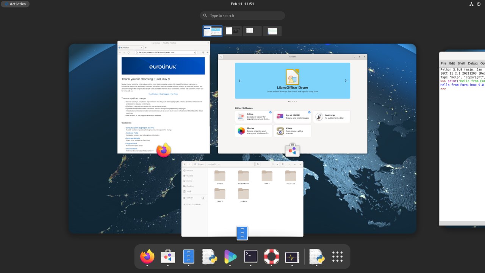This screenshot has width=485, height=273.
Task: Select Desktop in the Files sidebar
Action: tap(194, 186)
